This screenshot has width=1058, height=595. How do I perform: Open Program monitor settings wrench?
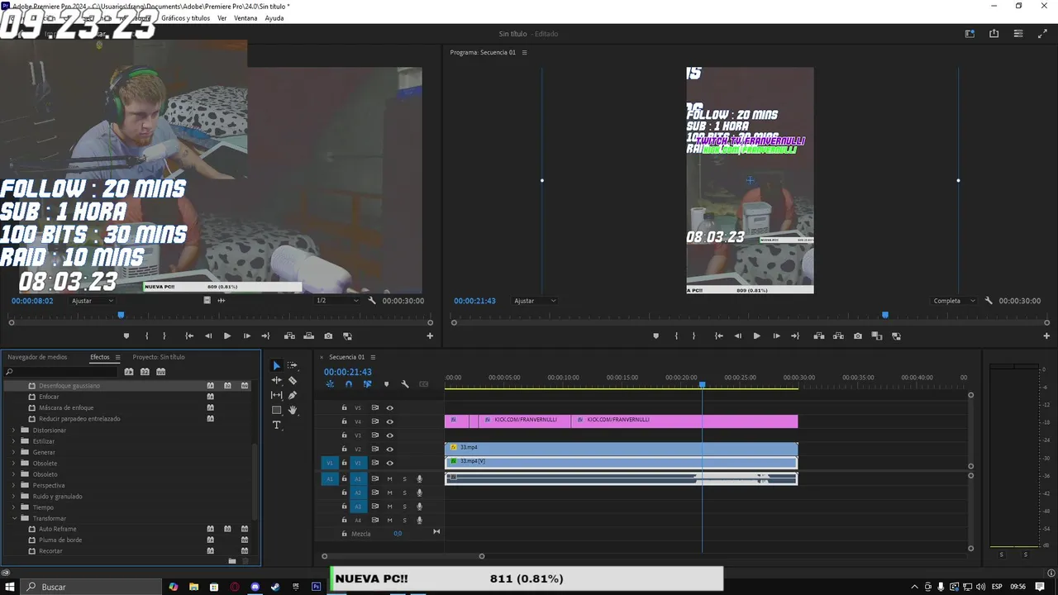(x=989, y=301)
